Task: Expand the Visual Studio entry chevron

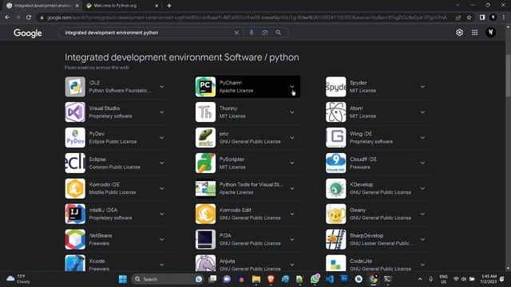Action: coord(161,112)
